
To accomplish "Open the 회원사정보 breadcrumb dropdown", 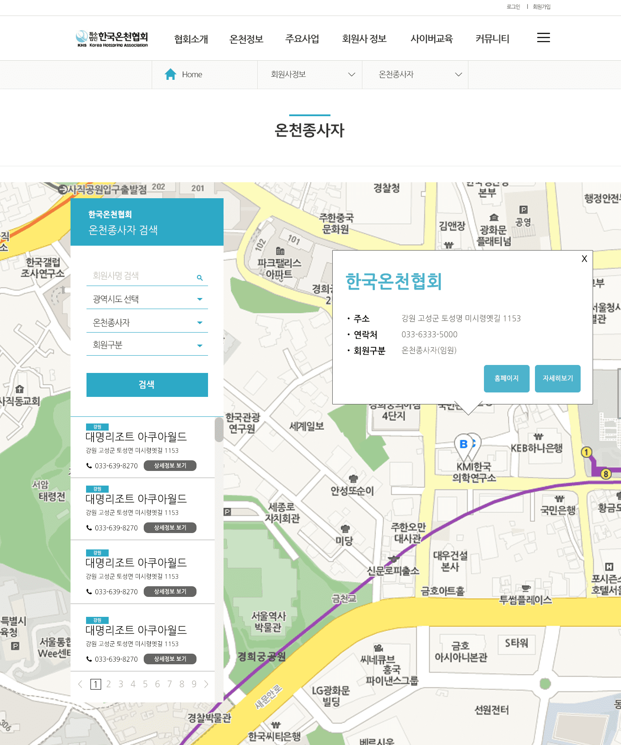I will pyautogui.click(x=310, y=74).
